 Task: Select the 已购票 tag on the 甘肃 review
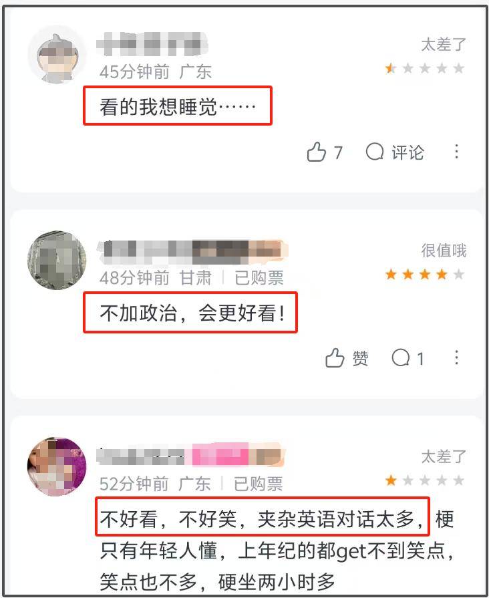pyautogui.click(x=259, y=278)
